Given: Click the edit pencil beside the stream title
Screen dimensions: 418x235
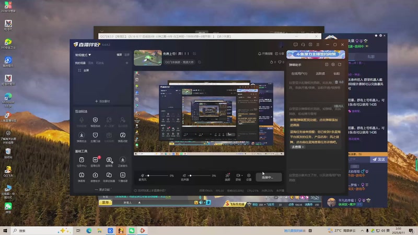Looking at the screenshot, I should pyautogui.click(x=194, y=54).
